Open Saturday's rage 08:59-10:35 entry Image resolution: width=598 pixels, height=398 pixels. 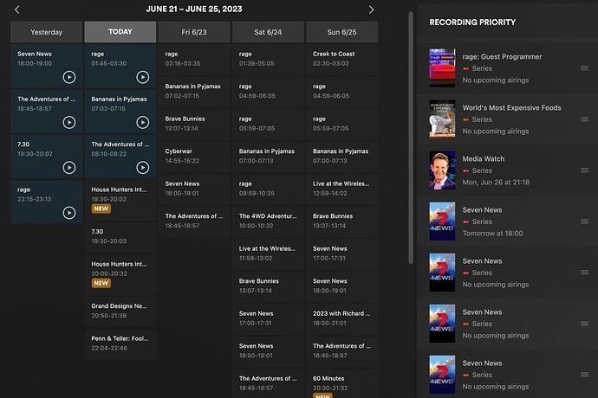click(268, 189)
